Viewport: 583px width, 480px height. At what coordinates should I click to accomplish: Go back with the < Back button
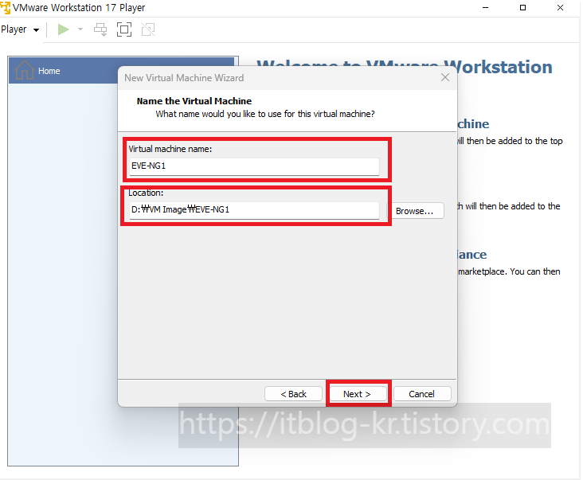pyautogui.click(x=293, y=394)
